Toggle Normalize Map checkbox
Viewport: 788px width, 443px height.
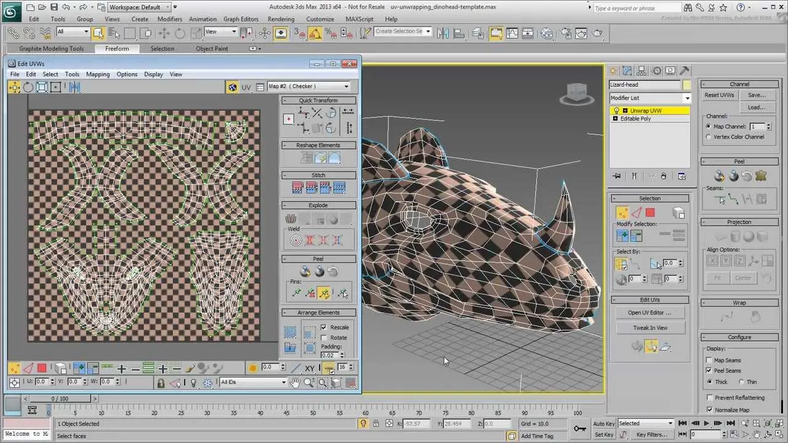[710, 410]
